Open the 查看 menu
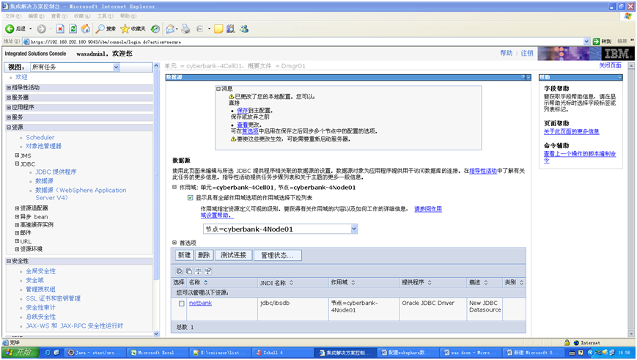Image resolution: width=637 pixels, height=360 pixels. [59, 16]
